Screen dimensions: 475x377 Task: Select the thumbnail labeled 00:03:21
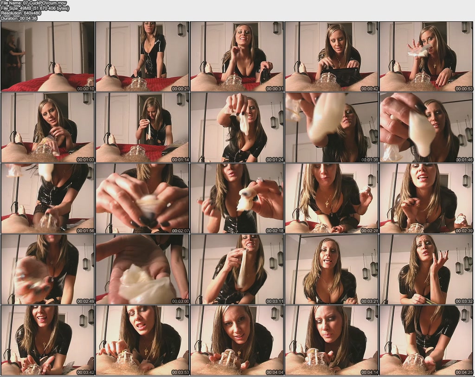click(x=331, y=269)
